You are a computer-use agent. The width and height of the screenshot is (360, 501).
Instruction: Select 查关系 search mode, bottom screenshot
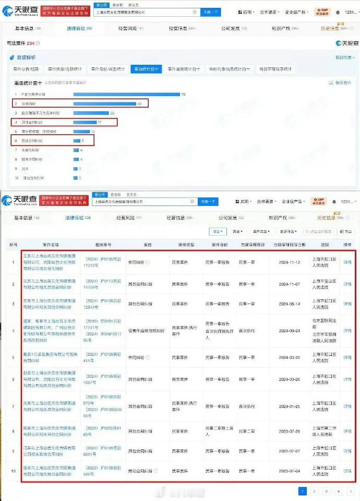coord(131,194)
